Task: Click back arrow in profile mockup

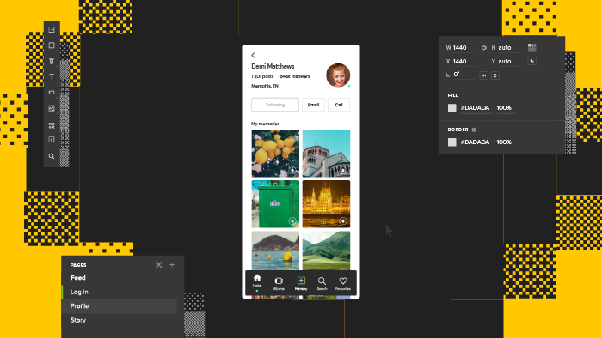Action: (253, 56)
